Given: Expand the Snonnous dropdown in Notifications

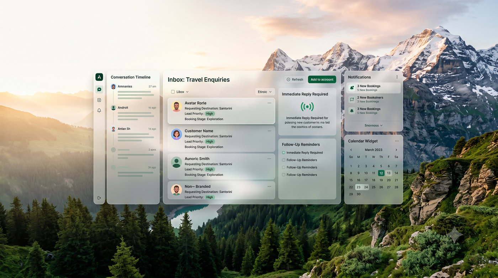Looking at the screenshot, I should (373, 125).
